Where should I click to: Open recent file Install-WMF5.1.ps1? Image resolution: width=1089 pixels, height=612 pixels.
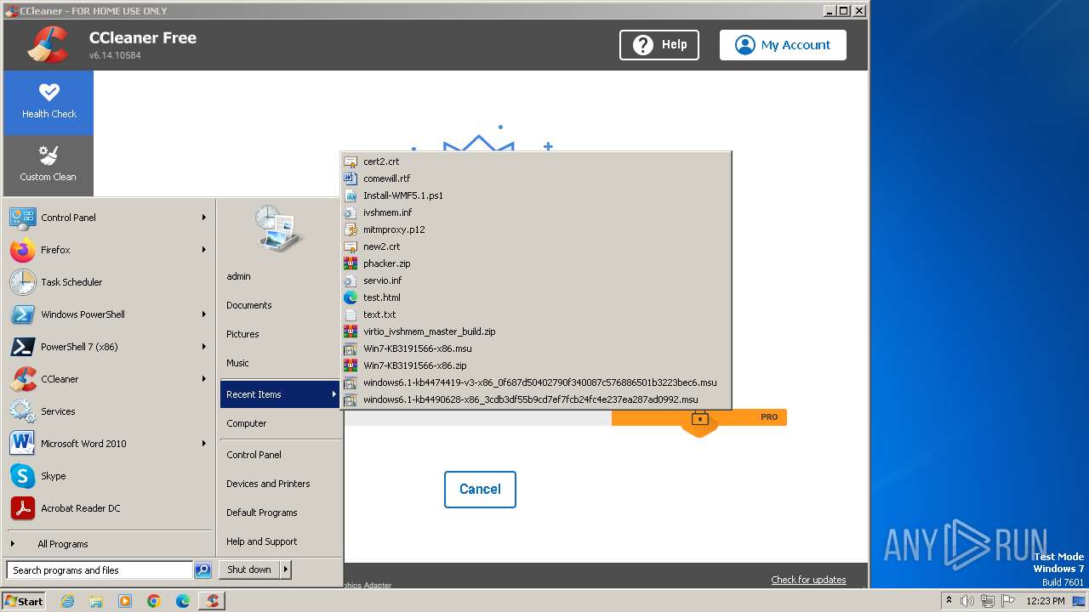[x=535, y=195]
